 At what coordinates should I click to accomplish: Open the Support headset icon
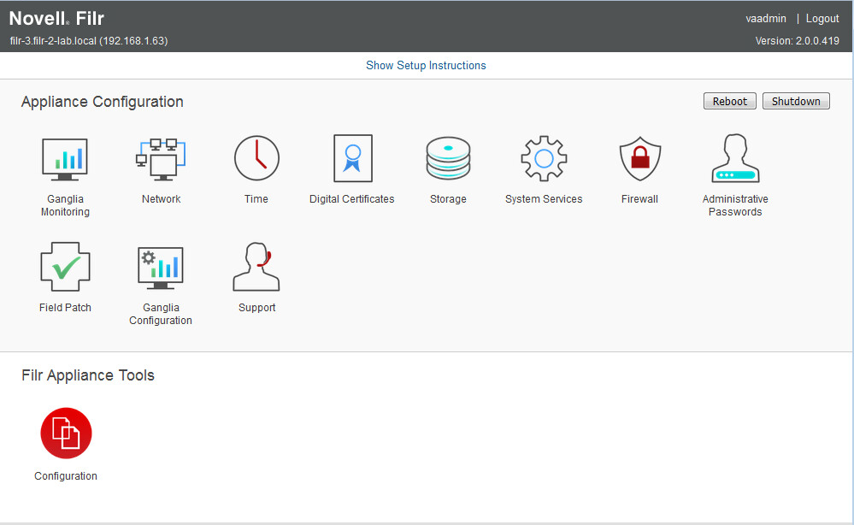coord(256,267)
